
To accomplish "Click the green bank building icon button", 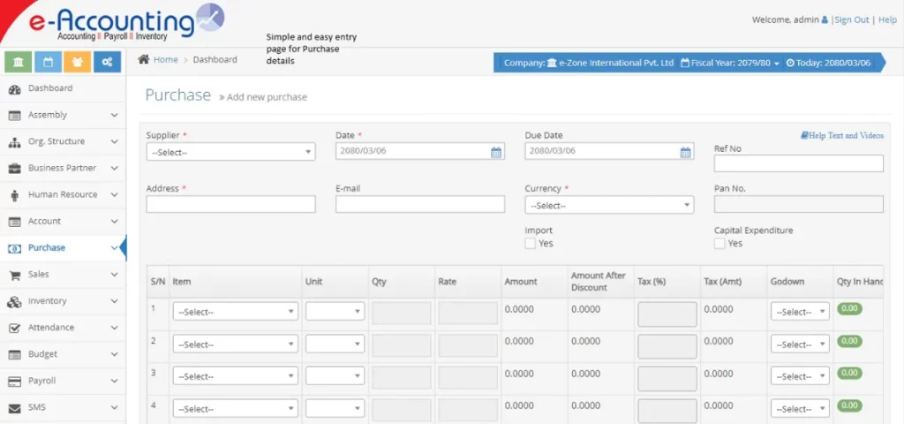I will (19, 62).
